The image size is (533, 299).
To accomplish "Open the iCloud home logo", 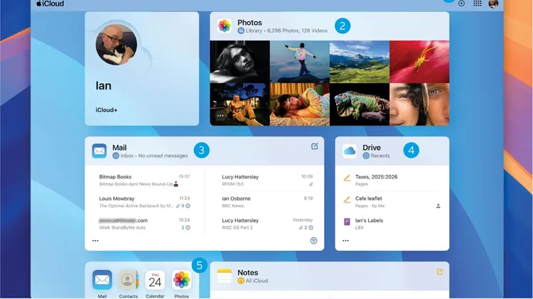I will pyautogui.click(x=50, y=4).
